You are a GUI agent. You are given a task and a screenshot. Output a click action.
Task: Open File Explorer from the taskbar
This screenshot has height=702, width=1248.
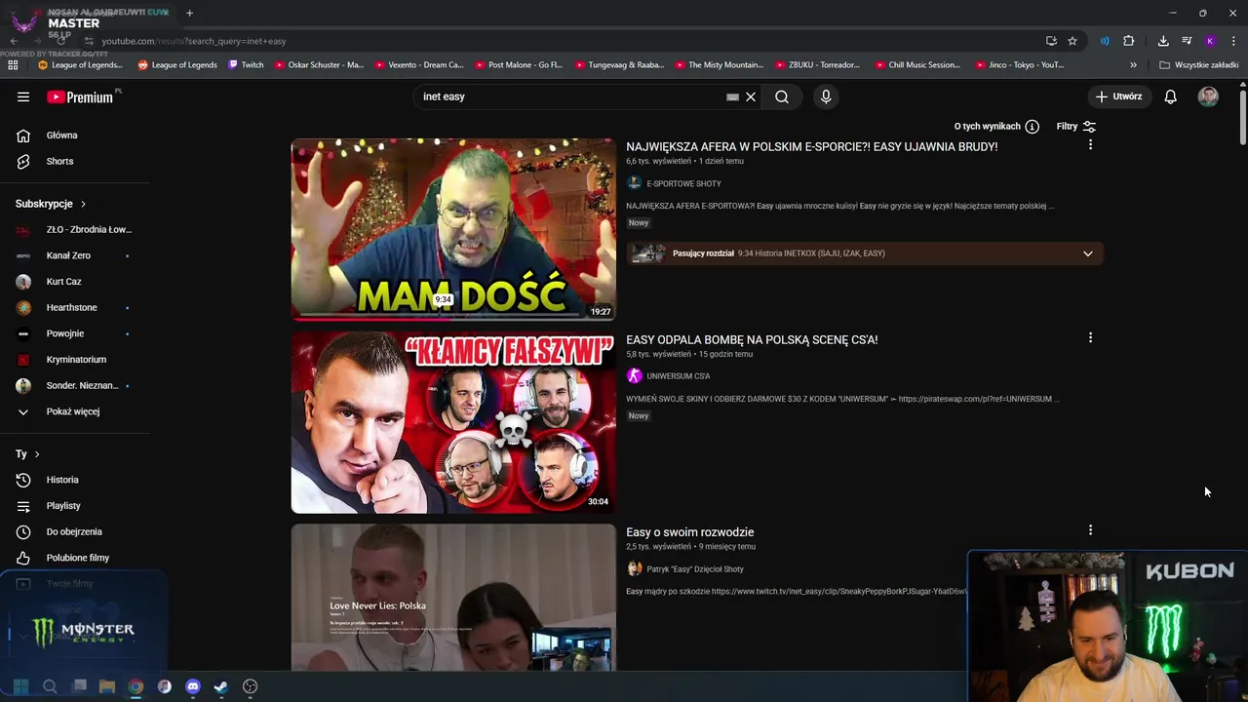107,686
